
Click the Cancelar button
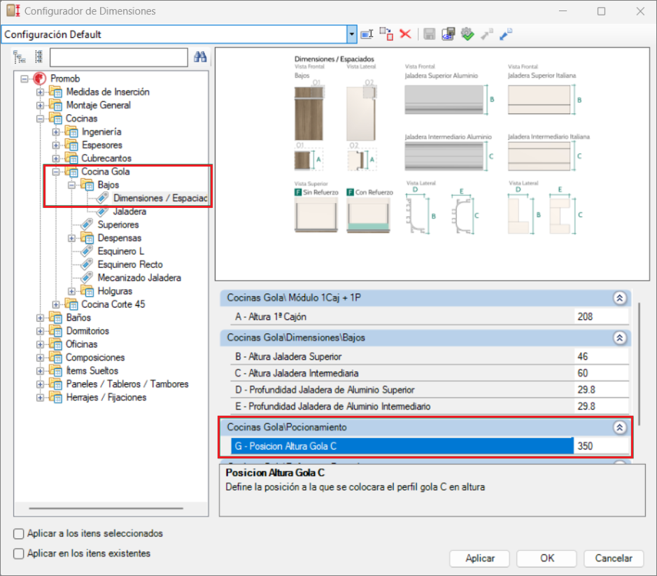[x=614, y=558]
